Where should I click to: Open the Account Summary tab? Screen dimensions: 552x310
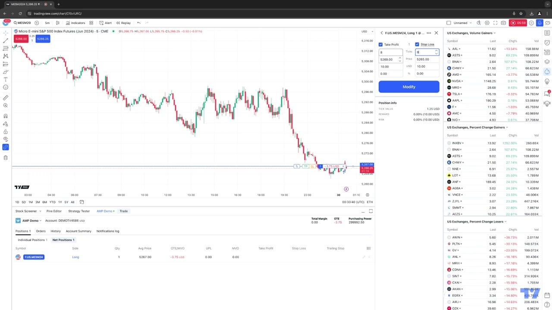tap(78, 231)
